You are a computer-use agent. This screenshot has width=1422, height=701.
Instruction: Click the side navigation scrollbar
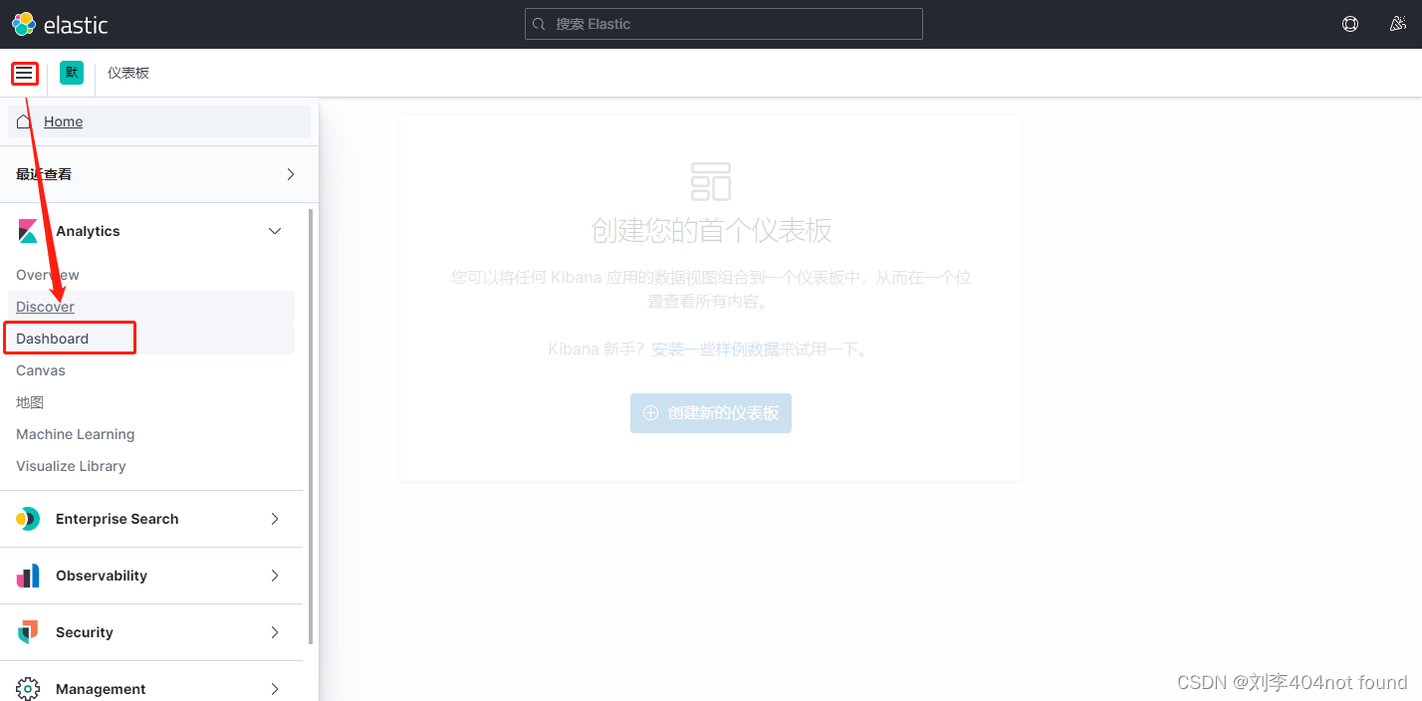tap(311, 426)
